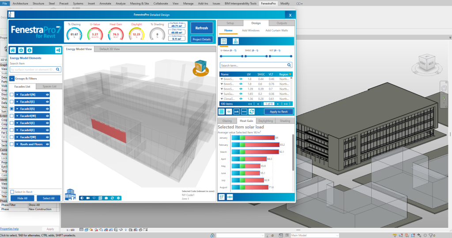The width and height of the screenshot is (452, 238).
Task: Open the Outputs tab
Action: click(282, 23)
